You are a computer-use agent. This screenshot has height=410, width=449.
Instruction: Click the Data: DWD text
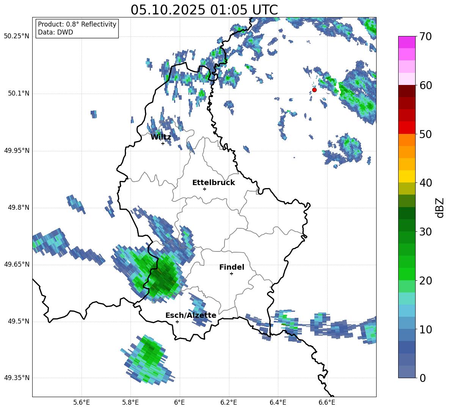(x=55, y=32)
